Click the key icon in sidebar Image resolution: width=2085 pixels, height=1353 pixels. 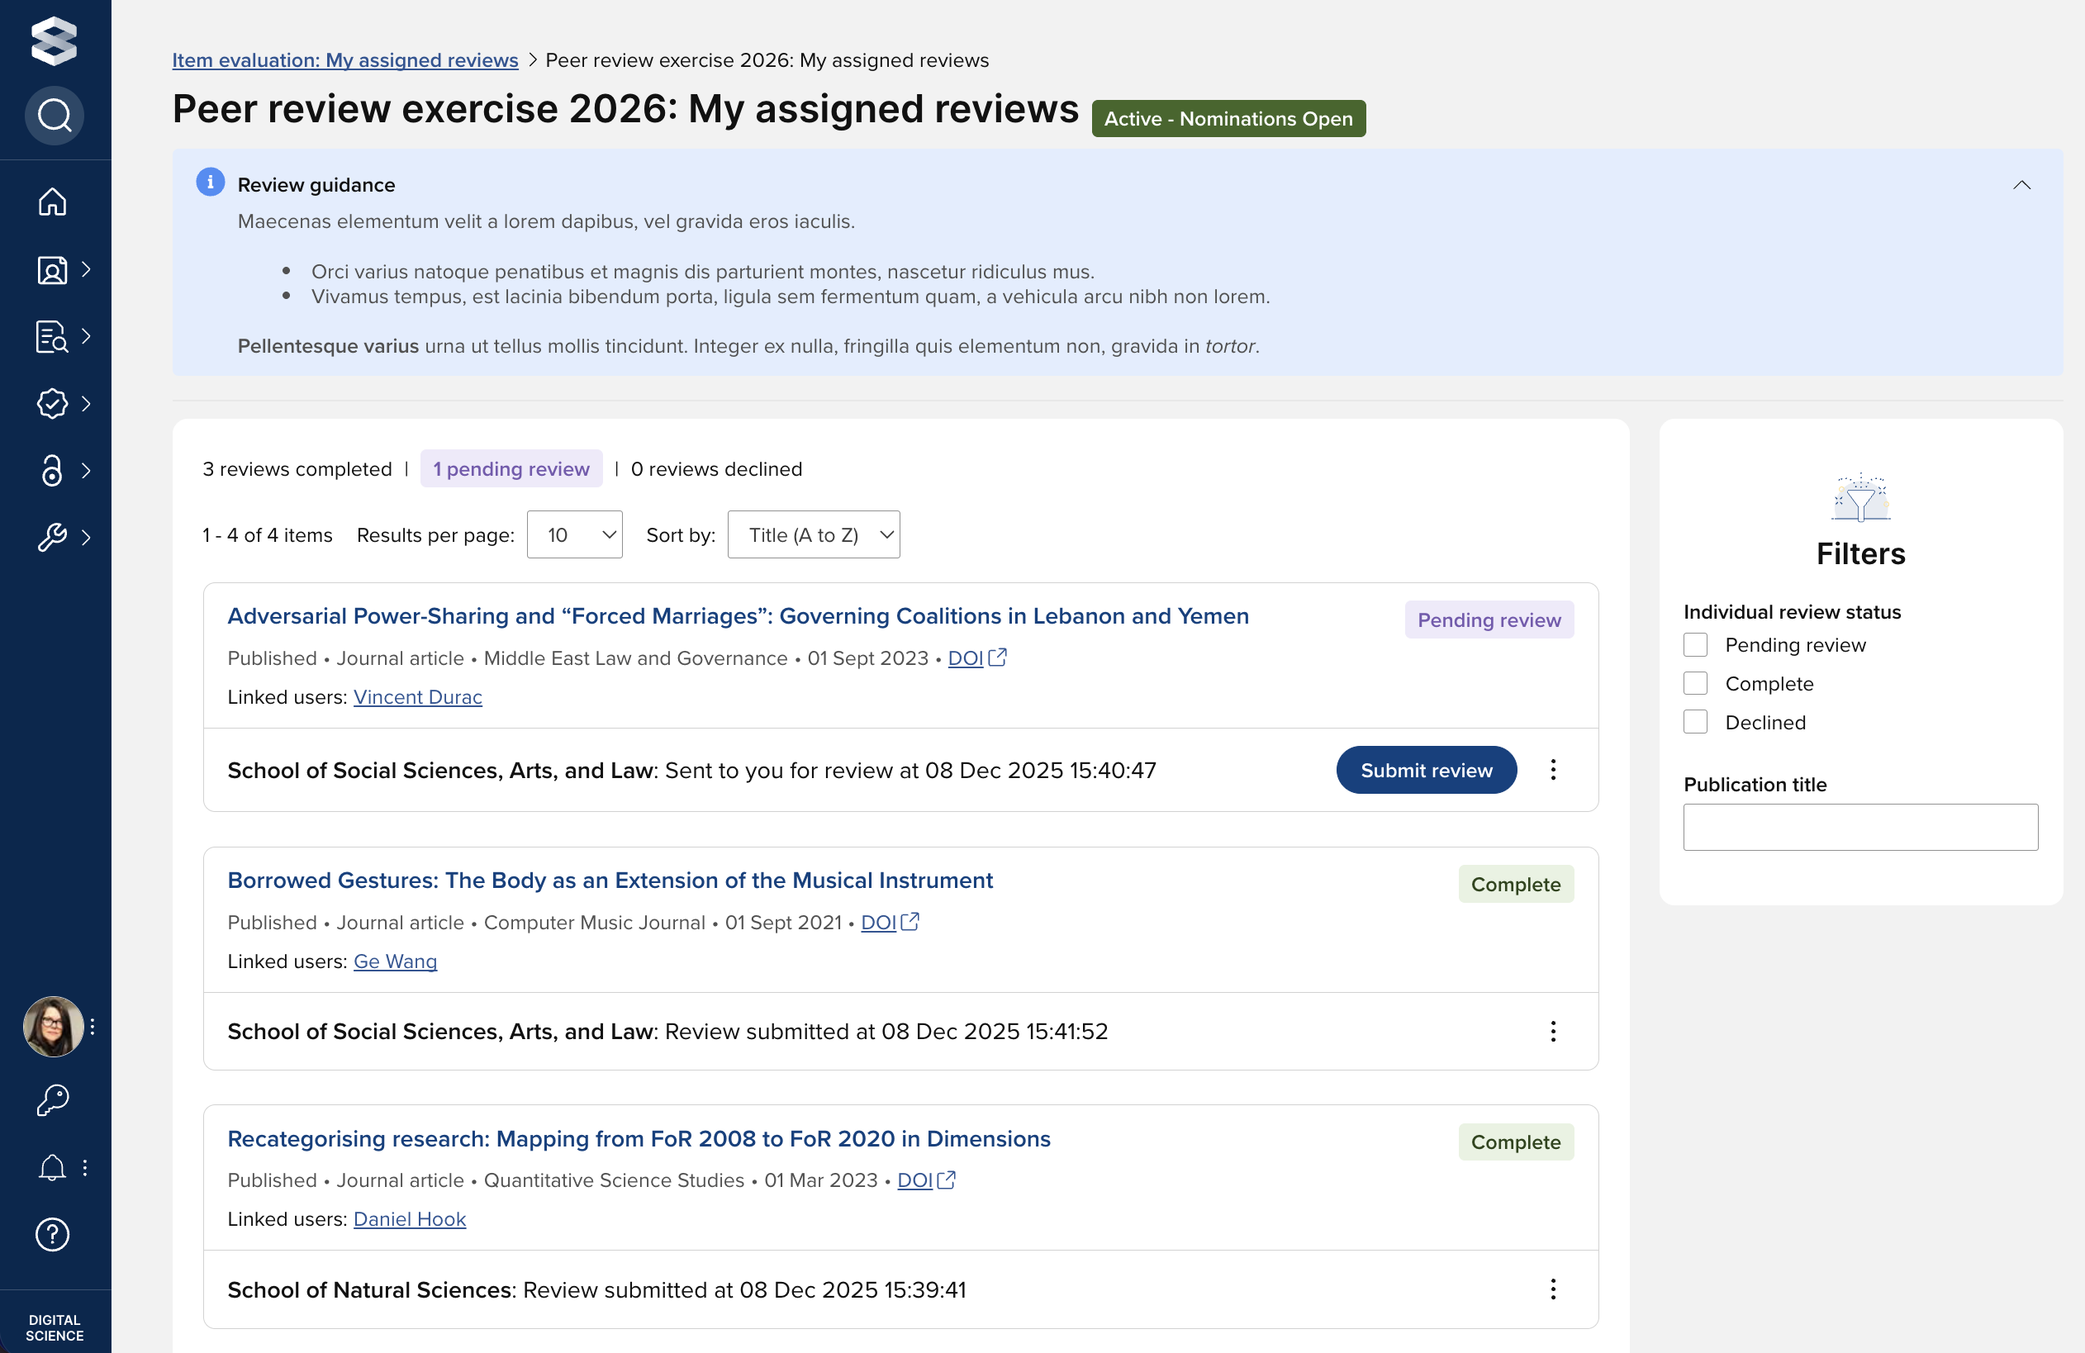53,1100
